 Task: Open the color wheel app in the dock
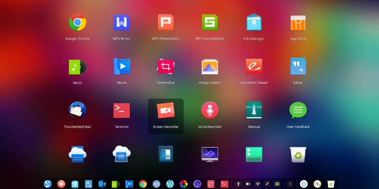pyautogui.click(x=184, y=184)
